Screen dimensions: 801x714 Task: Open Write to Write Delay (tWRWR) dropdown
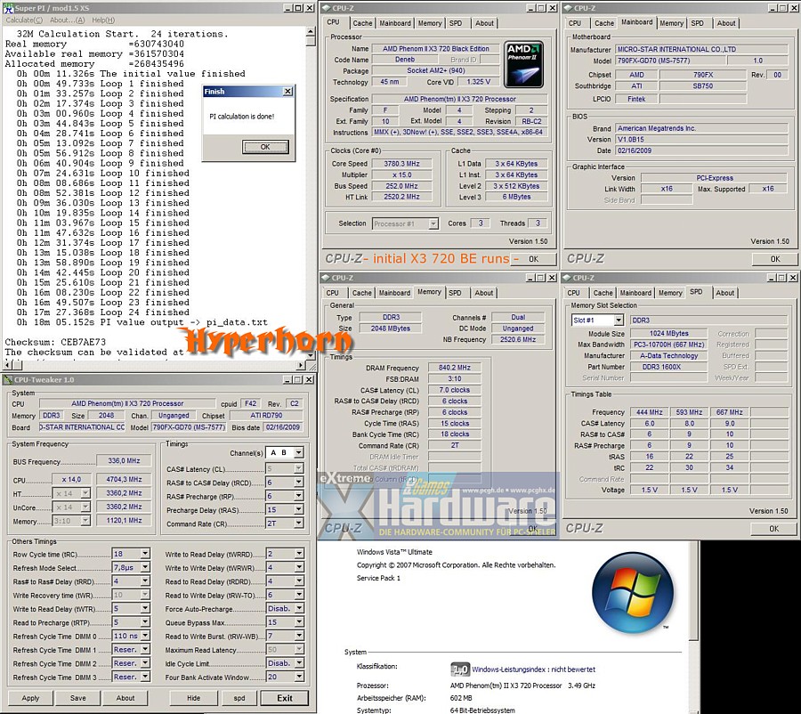point(299,568)
